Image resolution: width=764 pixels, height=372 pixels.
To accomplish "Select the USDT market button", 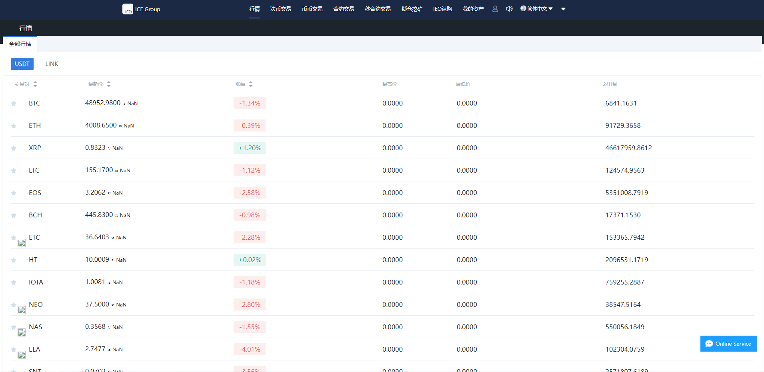I will click(x=22, y=64).
